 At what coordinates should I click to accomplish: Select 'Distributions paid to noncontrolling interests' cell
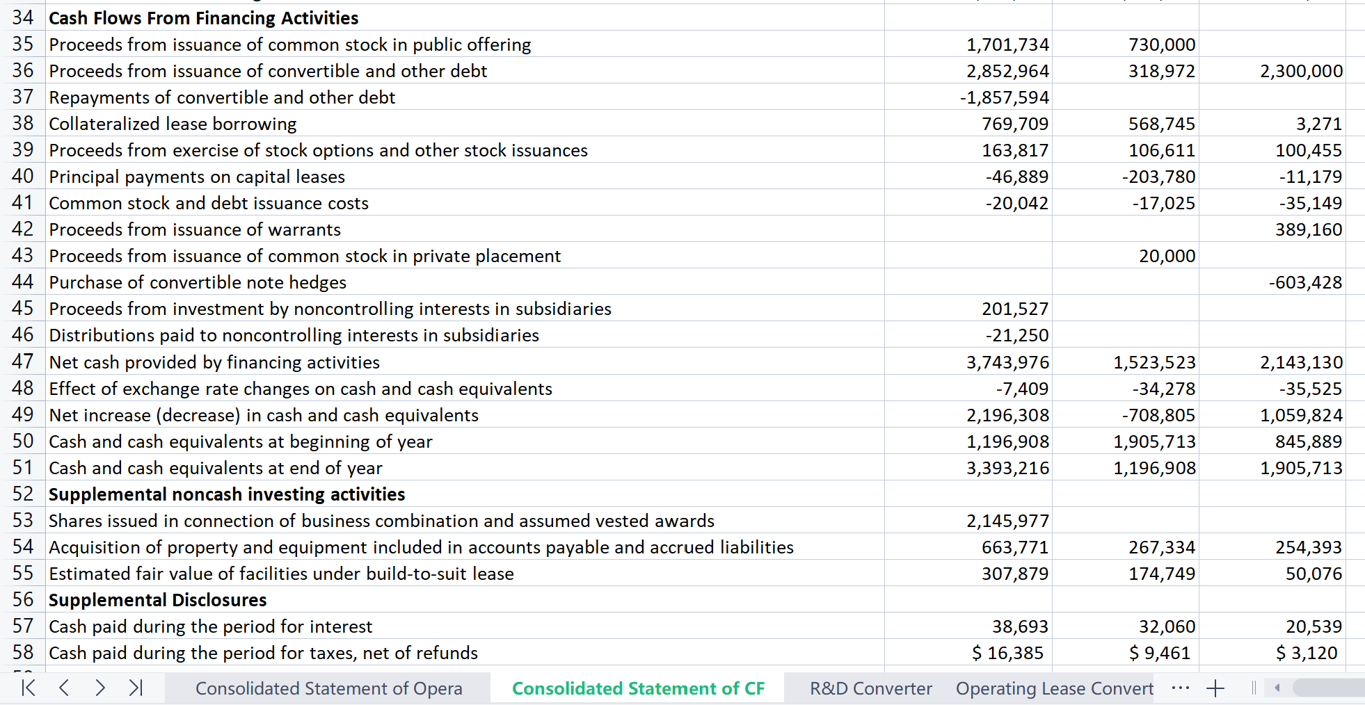click(x=465, y=334)
